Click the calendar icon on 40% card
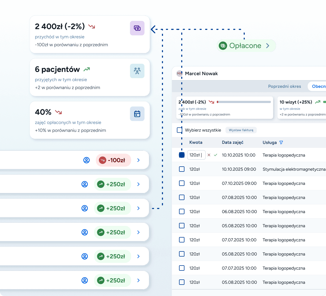This screenshot has height=296, width=326. [137, 114]
